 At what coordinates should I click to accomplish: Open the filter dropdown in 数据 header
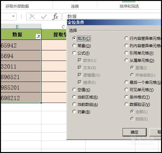pos(38,36)
